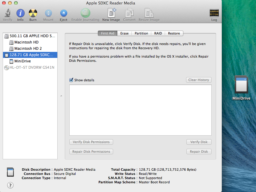Select the 128.71 GB Apple SDXC disk
The width and height of the screenshot is (256, 192).
(30, 55)
